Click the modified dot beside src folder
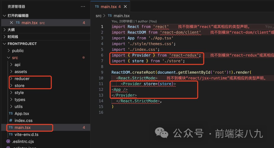 [x=83, y=58]
